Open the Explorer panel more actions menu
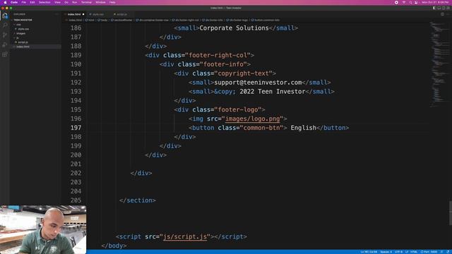 [56, 14]
